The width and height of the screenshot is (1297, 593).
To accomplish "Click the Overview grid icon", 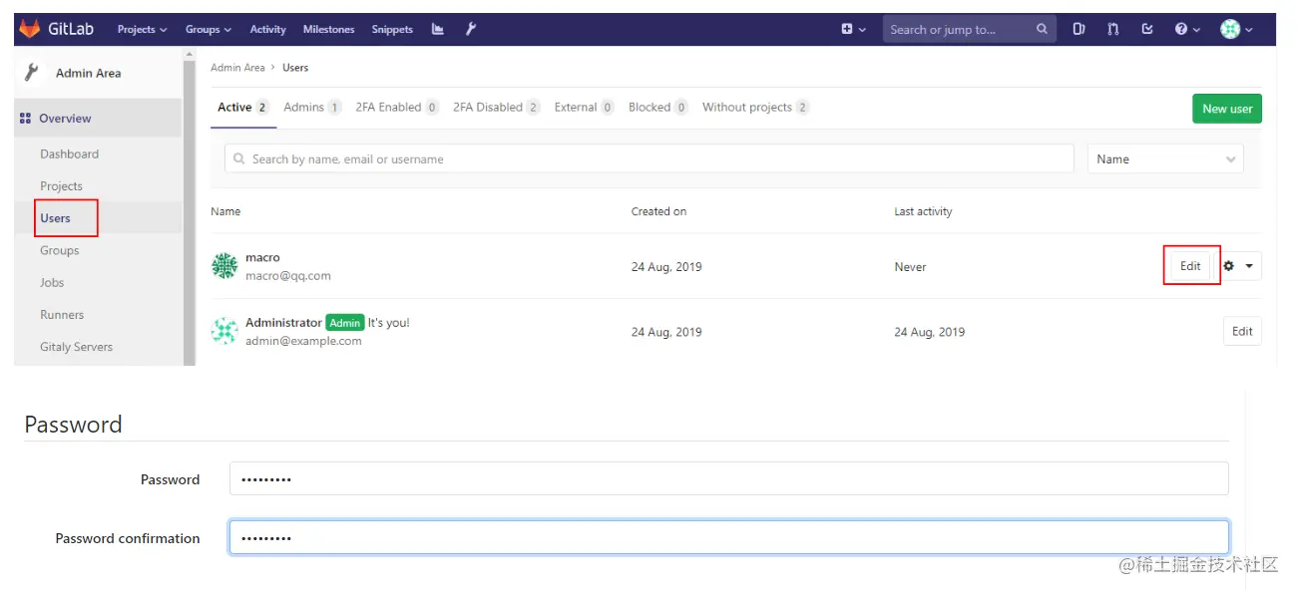I will 25,119.
